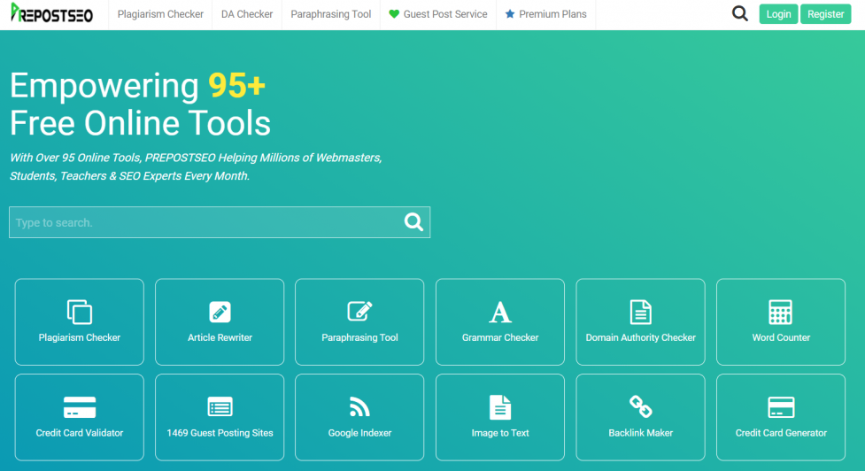865x471 pixels.
Task: Click the Register button
Action: tap(825, 14)
